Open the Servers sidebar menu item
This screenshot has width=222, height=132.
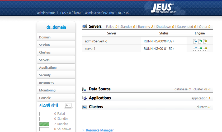point(56,60)
